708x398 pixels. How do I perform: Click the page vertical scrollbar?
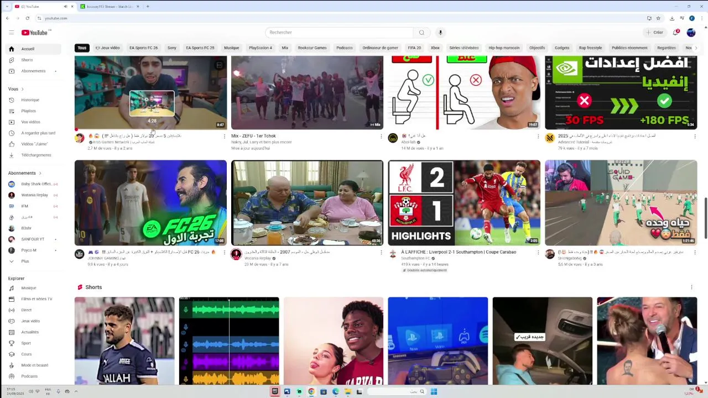click(x=705, y=218)
